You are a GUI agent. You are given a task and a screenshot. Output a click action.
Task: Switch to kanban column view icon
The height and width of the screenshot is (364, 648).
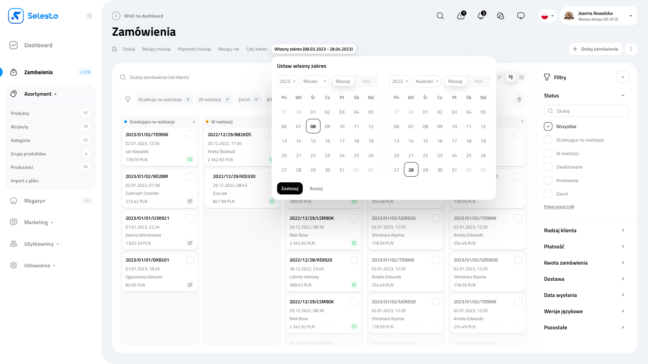[x=511, y=77]
